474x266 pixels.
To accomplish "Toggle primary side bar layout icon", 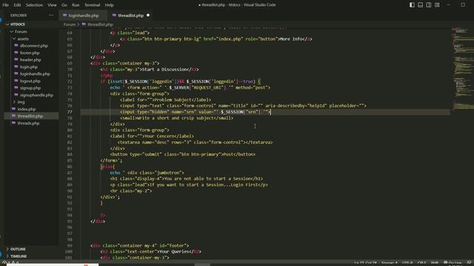I will pos(412,5).
